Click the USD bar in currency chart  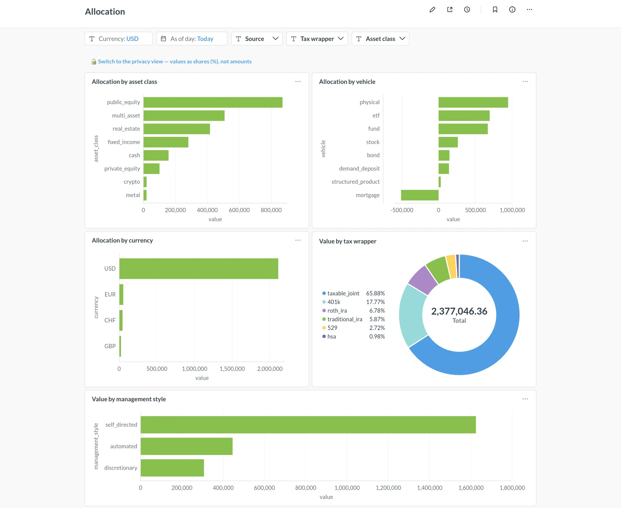click(x=199, y=269)
